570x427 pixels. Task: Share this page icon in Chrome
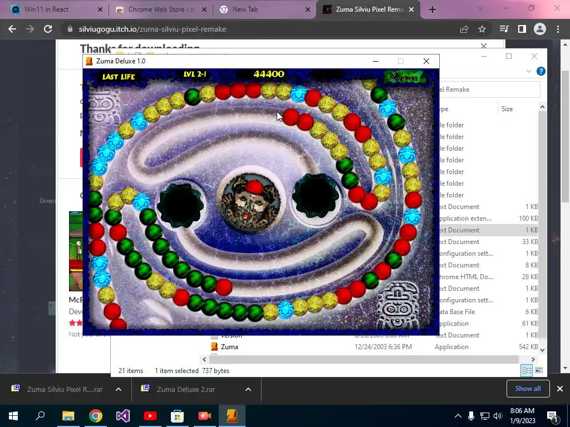tap(464, 29)
